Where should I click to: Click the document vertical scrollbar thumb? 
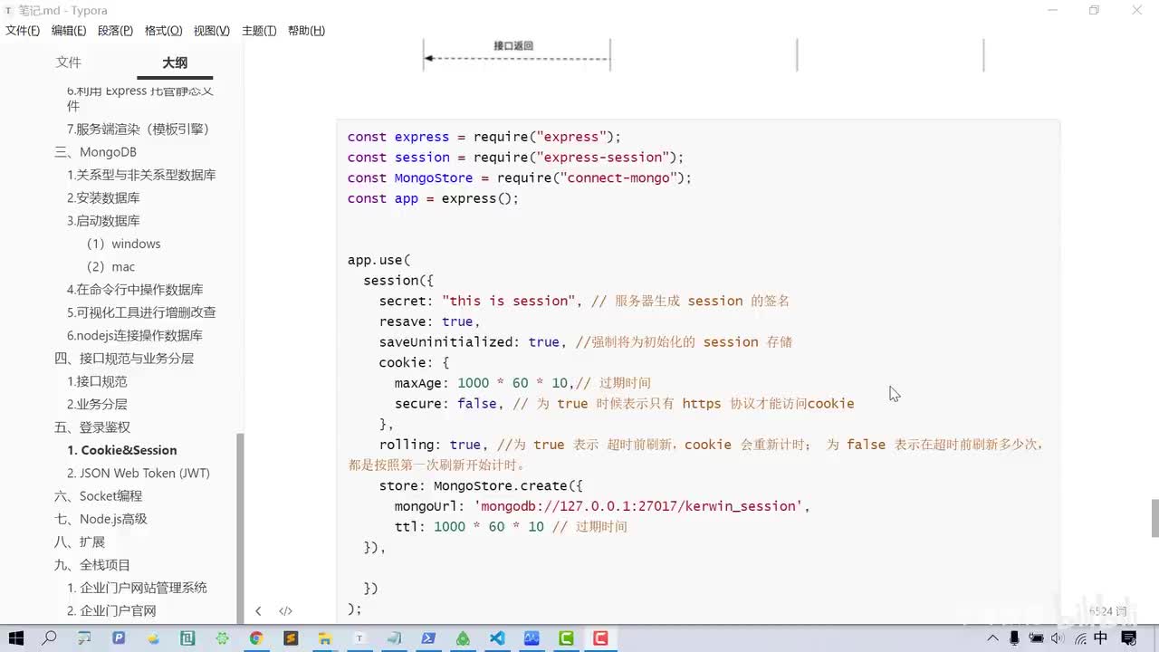click(x=1154, y=518)
